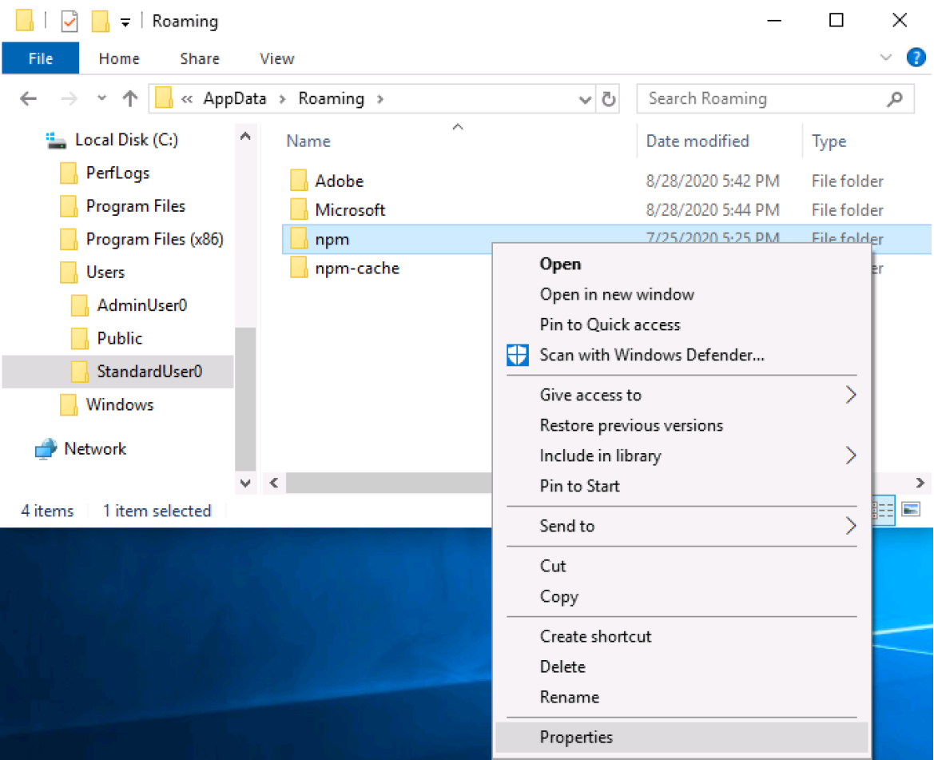Image resolution: width=934 pixels, height=760 pixels.
Task: Click the Help question mark icon
Action: click(916, 58)
